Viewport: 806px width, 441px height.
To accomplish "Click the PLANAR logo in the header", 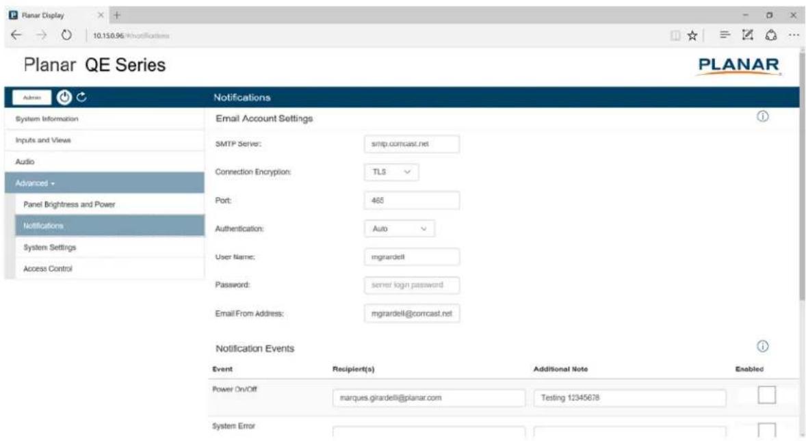I will [x=739, y=66].
